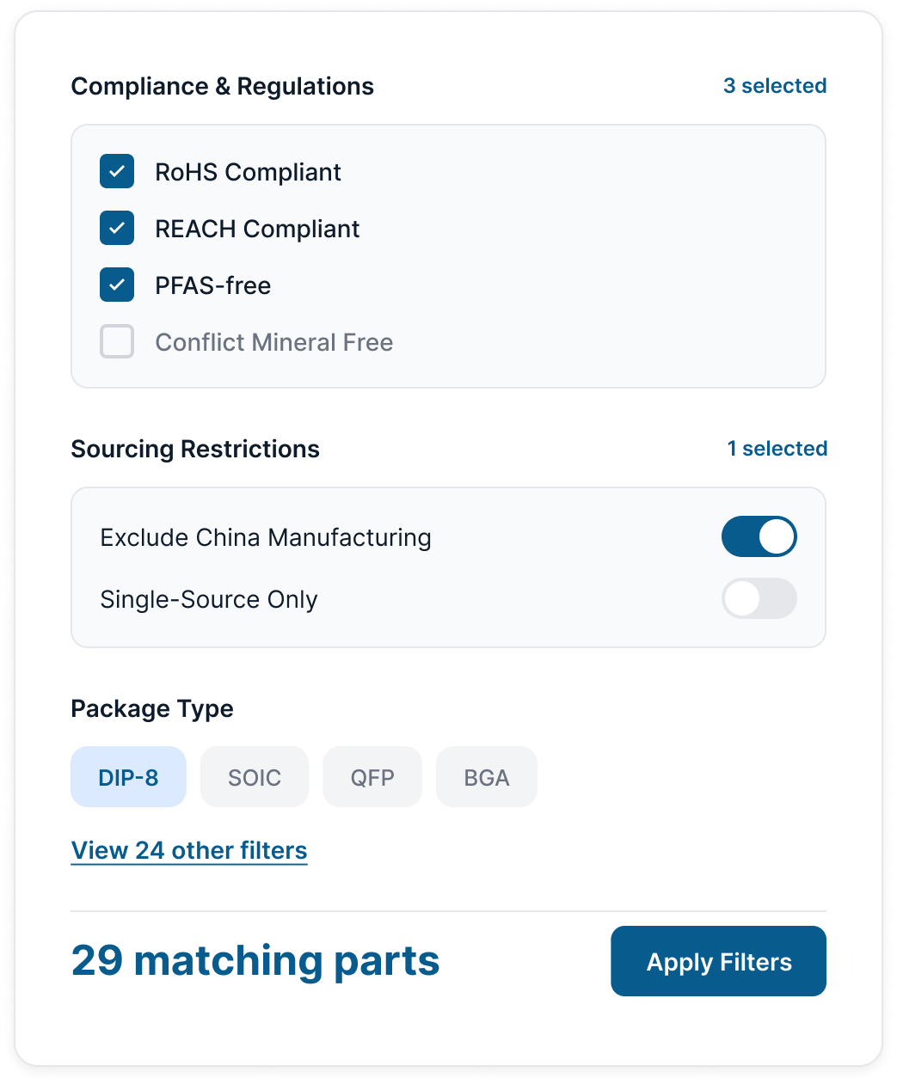Screen dimensions: 897x1084
Task: Uncheck the REACH Compliant checkbox
Action: (116, 229)
